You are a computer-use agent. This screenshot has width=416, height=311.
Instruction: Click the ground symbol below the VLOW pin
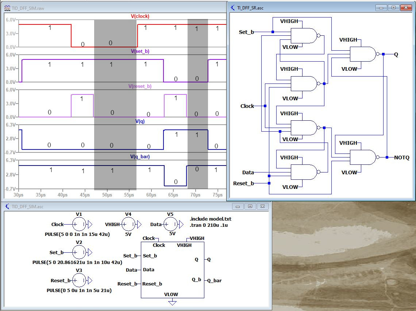click(x=172, y=303)
